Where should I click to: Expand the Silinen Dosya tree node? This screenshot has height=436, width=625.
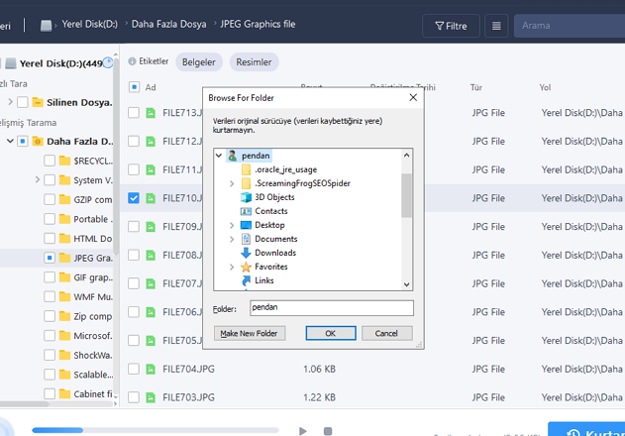[10, 102]
